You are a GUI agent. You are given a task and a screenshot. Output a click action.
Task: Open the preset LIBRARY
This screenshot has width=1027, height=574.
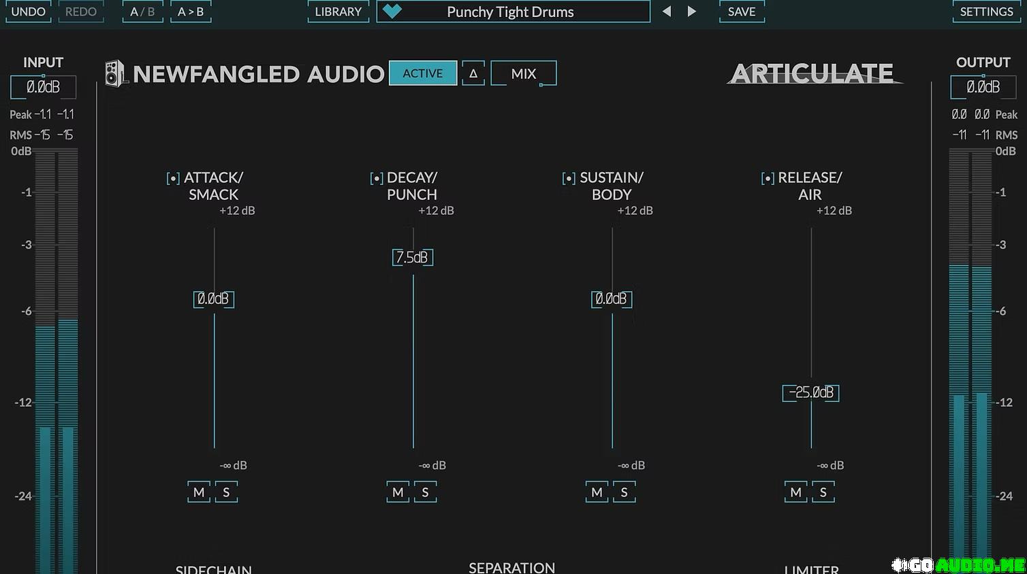tap(338, 12)
